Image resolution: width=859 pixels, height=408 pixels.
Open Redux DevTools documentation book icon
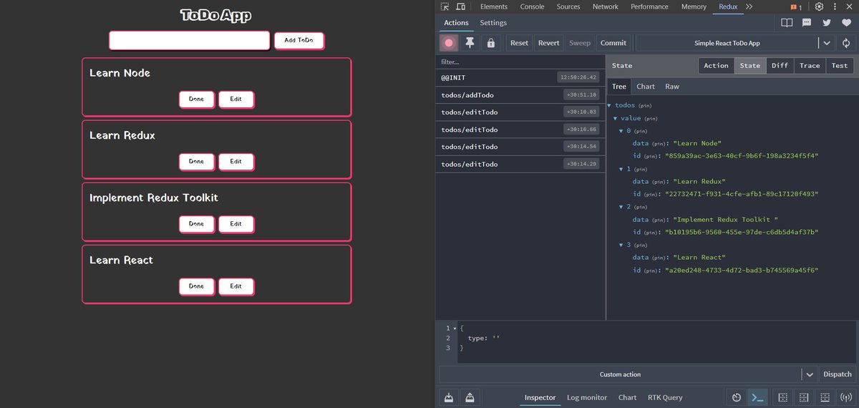(787, 23)
